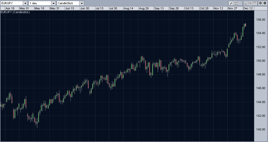
Task: Click the Nov 27 date label
Action: tap(233, 8)
